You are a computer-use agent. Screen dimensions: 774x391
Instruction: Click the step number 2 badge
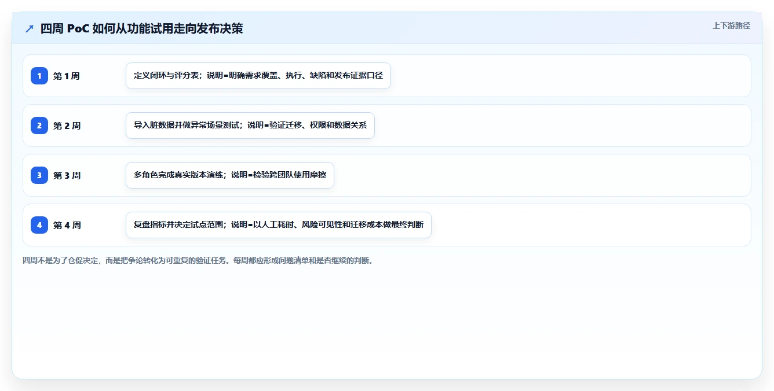coord(39,126)
